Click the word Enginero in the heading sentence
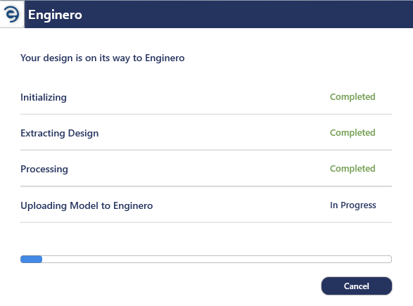The width and height of the screenshot is (413, 306). click(x=165, y=58)
